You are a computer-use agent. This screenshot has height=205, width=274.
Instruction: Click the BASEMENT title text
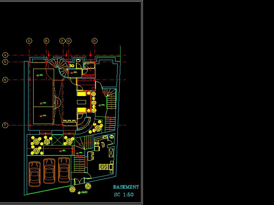[126, 187]
